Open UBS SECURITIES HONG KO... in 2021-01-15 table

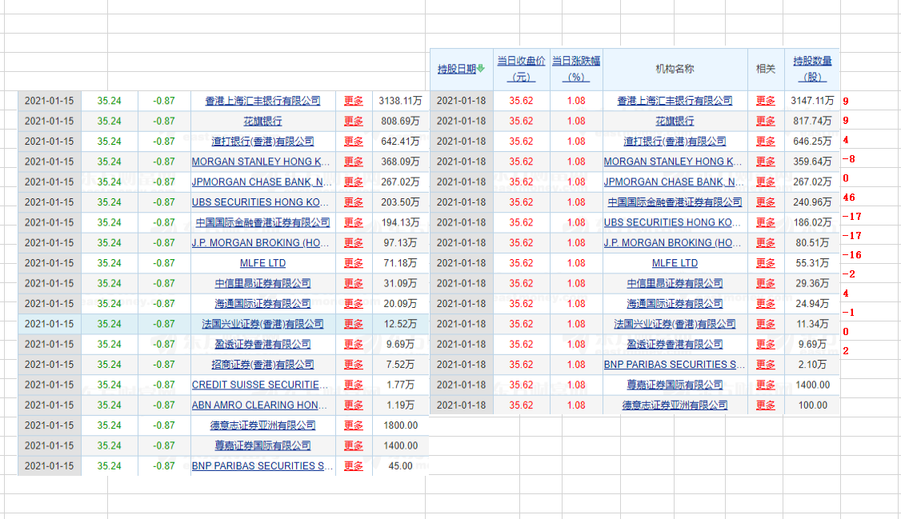click(260, 202)
